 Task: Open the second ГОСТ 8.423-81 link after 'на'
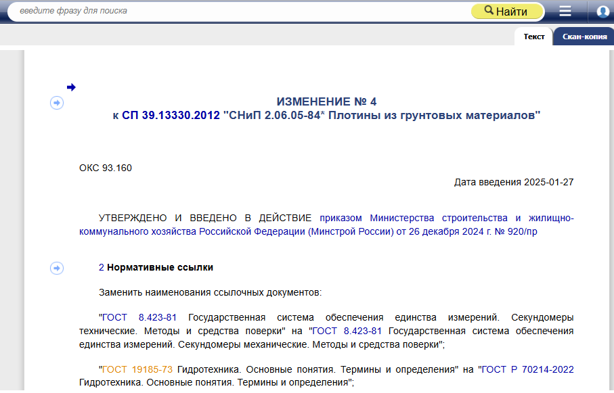(x=347, y=331)
